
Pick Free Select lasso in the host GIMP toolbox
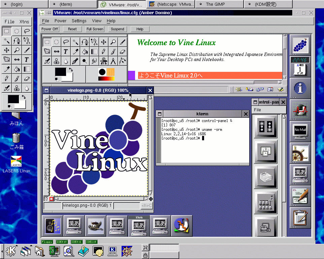click(x=27, y=31)
